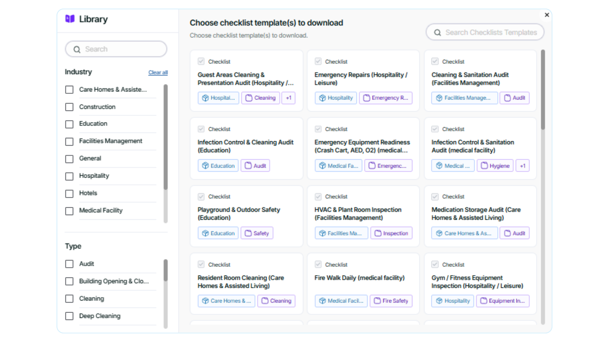Select the Gym / Fitness Equipment checklist checkbox

click(435, 264)
